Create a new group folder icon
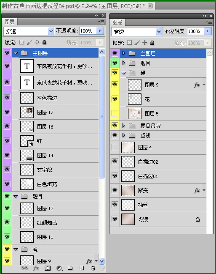The image size is (216, 274). coord(70,268)
